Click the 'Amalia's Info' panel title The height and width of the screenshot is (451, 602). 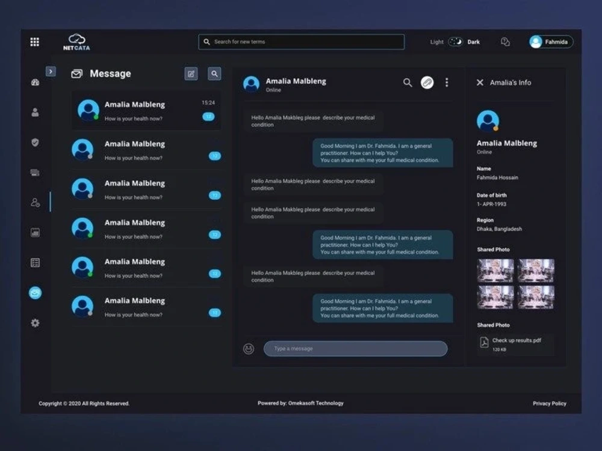tap(510, 82)
